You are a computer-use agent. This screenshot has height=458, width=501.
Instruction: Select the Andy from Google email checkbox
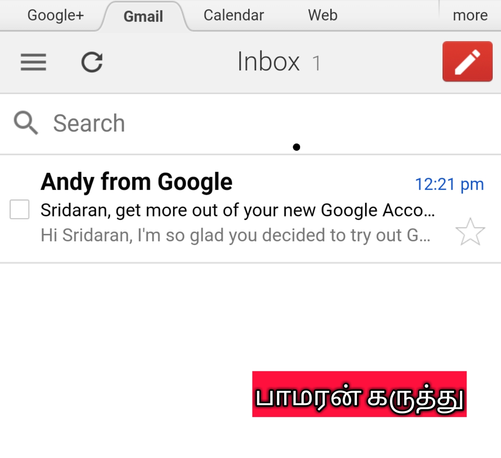click(20, 209)
